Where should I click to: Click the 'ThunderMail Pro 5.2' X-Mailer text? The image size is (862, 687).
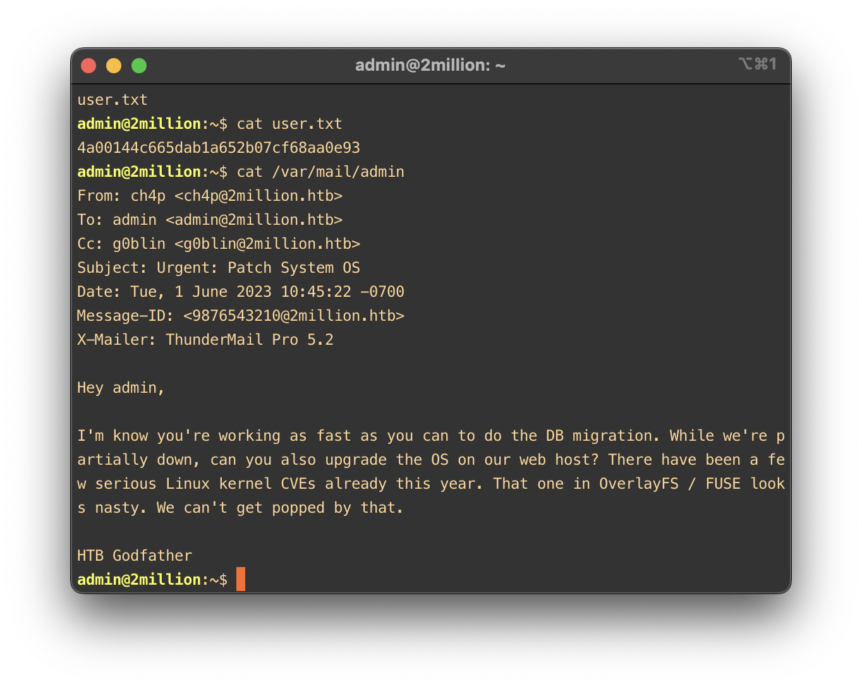click(250, 340)
